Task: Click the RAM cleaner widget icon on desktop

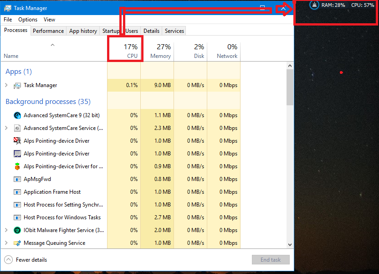Action: coord(314,5)
